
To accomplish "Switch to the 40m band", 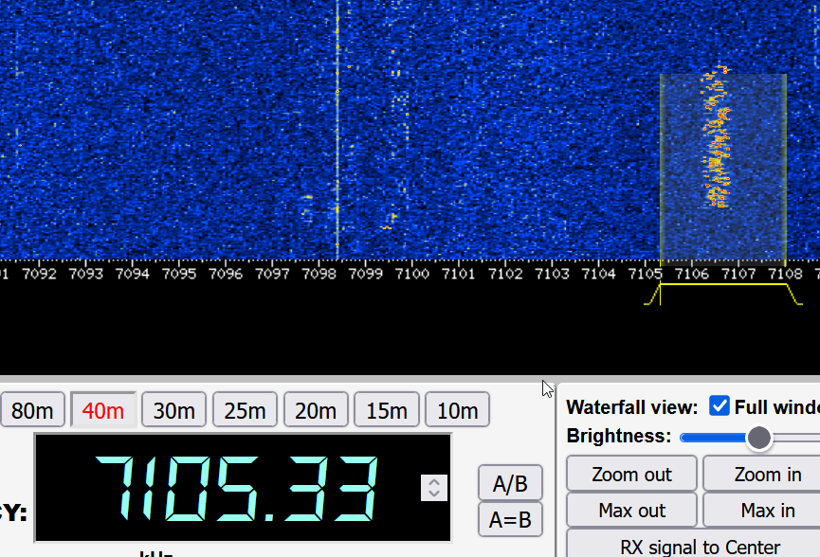I will pos(103,410).
